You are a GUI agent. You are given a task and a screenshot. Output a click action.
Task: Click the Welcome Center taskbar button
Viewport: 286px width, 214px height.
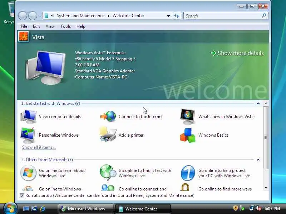pyautogui.click(x=143, y=209)
